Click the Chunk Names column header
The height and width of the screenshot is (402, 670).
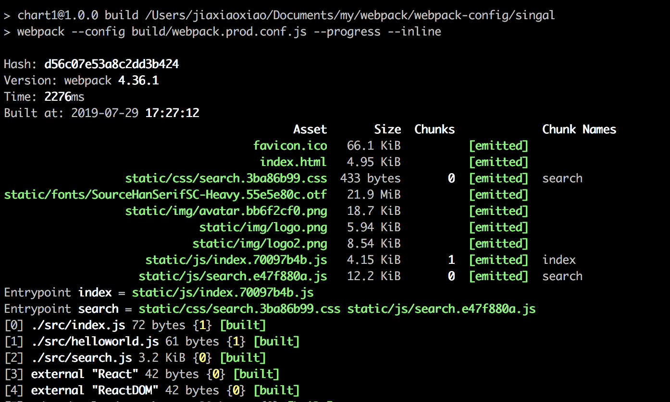click(579, 130)
